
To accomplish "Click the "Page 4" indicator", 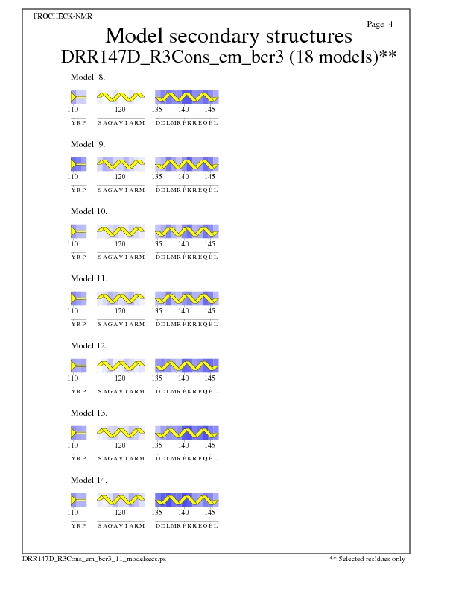I will pos(380,25).
